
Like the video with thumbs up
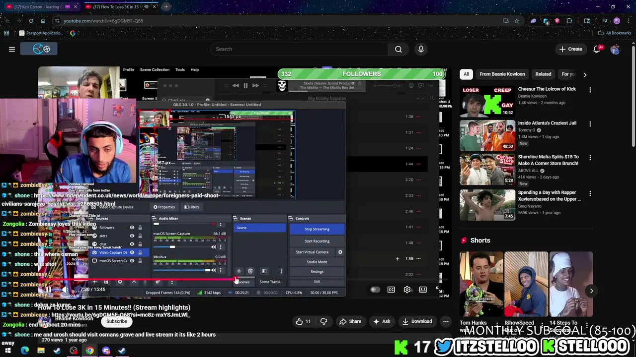[303, 321]
